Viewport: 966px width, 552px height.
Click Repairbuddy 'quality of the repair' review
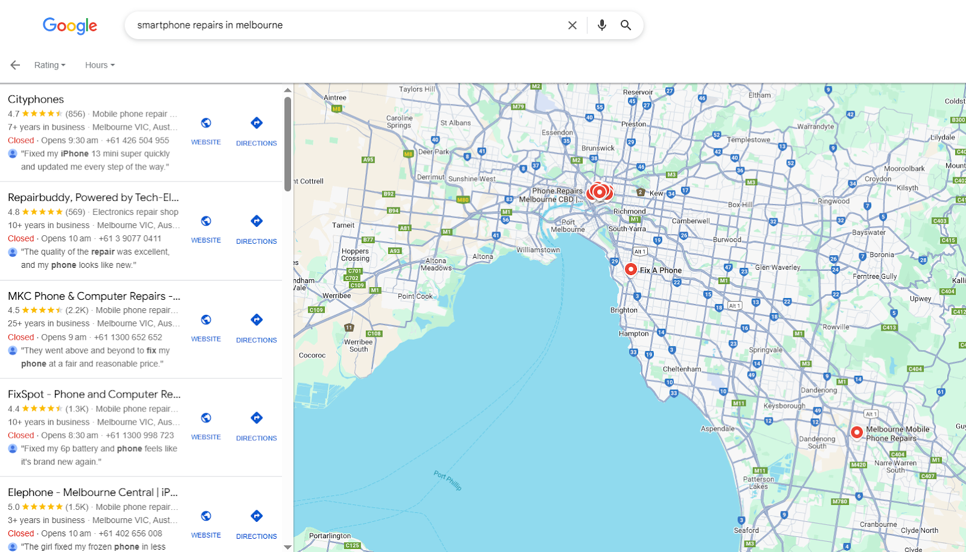tap(95, 259)
